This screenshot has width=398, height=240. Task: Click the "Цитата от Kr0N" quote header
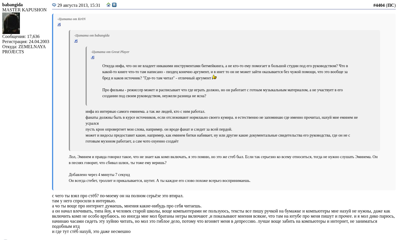pos(72,19)
